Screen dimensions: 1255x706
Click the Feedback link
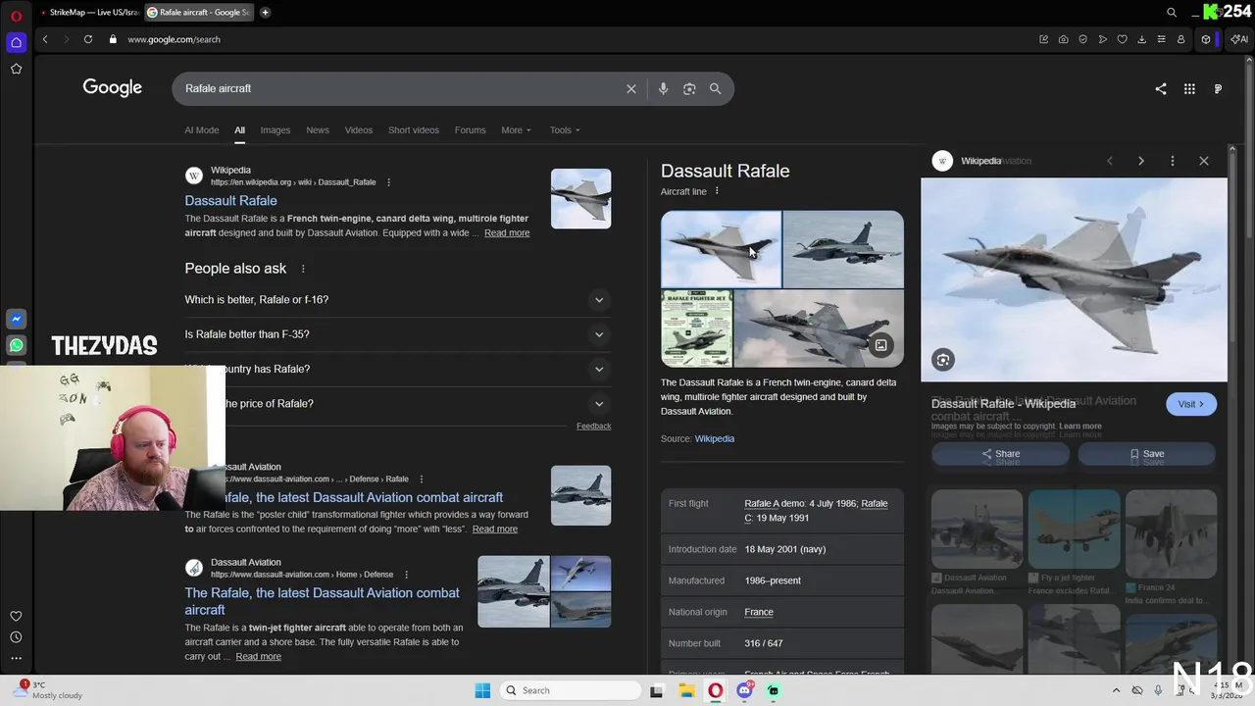[x=594, y=427]
